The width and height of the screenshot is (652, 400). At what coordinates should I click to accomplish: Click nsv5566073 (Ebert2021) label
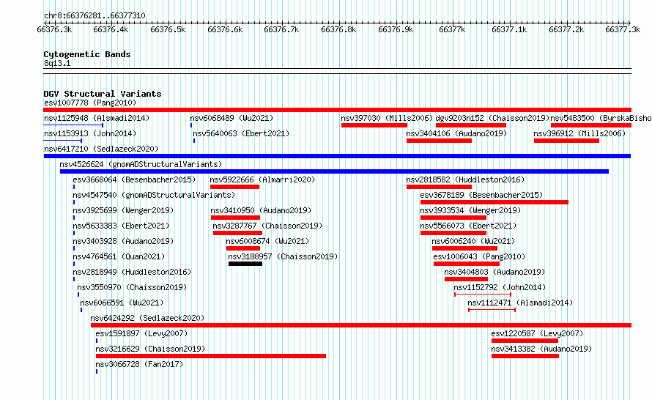coord(468,226)
